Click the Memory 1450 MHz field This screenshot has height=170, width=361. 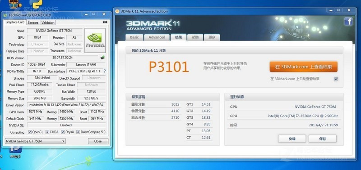pos(66,112)
